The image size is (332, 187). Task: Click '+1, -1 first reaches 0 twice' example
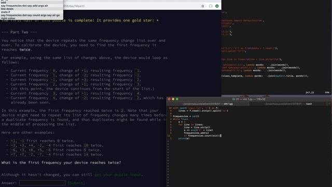click(43, 141)
